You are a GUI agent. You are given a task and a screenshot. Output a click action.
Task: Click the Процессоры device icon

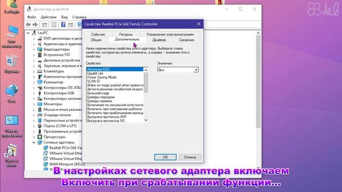coord(40,137)
